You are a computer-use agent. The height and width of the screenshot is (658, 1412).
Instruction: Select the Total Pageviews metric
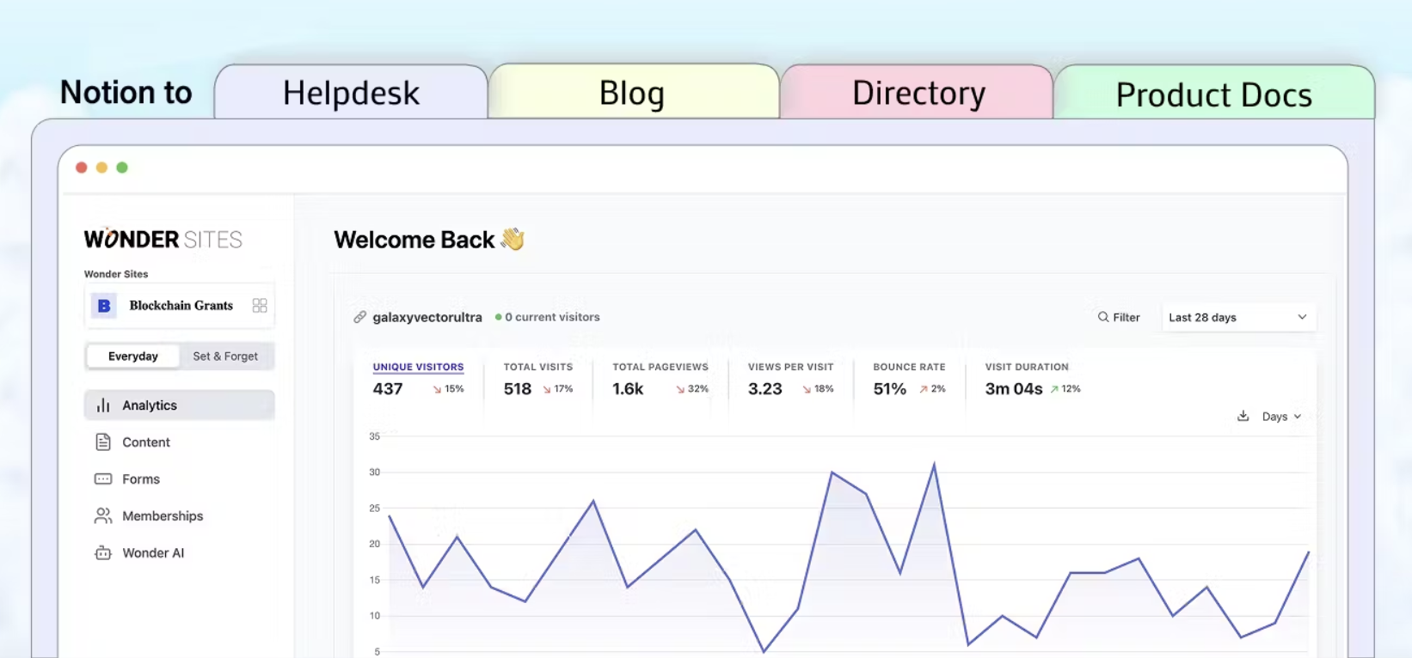[660, 378]
